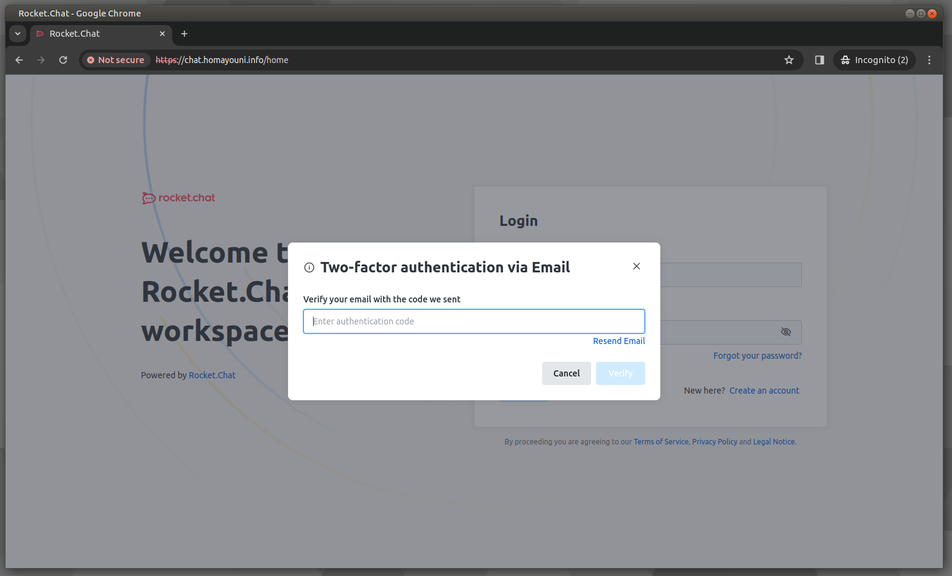This screenshot has height=576, width=952.
Task: Close the Rocket.Chat browser tab
Action: point(162,34)
